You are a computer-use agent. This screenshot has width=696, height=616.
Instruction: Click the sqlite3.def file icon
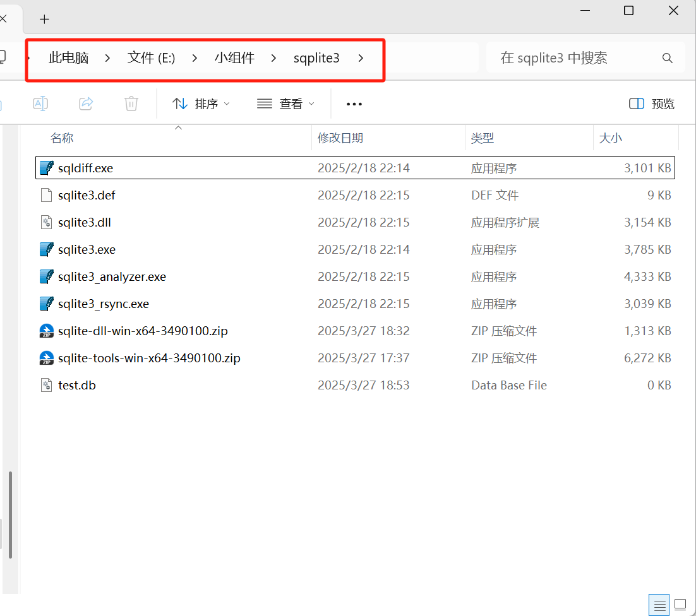tap(47, 195)
